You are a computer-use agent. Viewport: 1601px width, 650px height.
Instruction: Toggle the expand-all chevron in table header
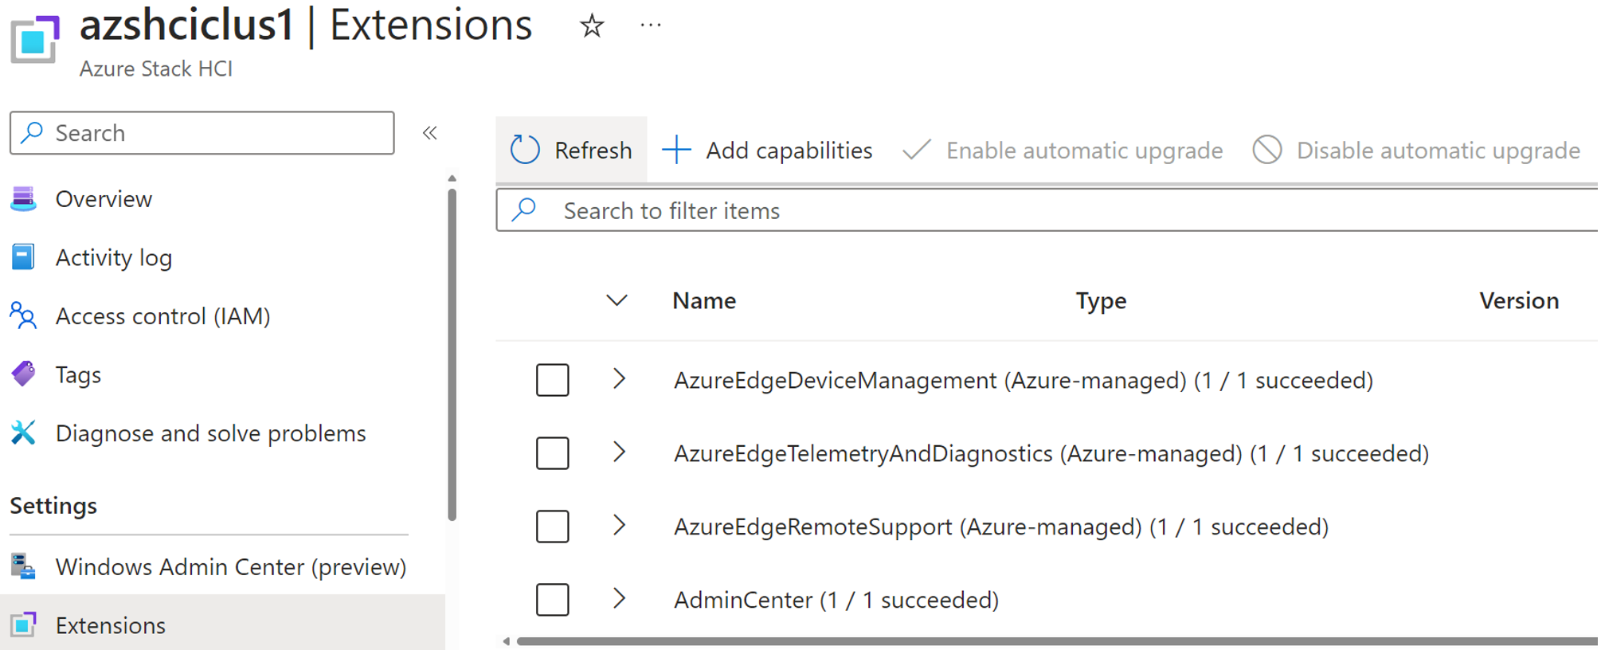click(x=617, y=300)
